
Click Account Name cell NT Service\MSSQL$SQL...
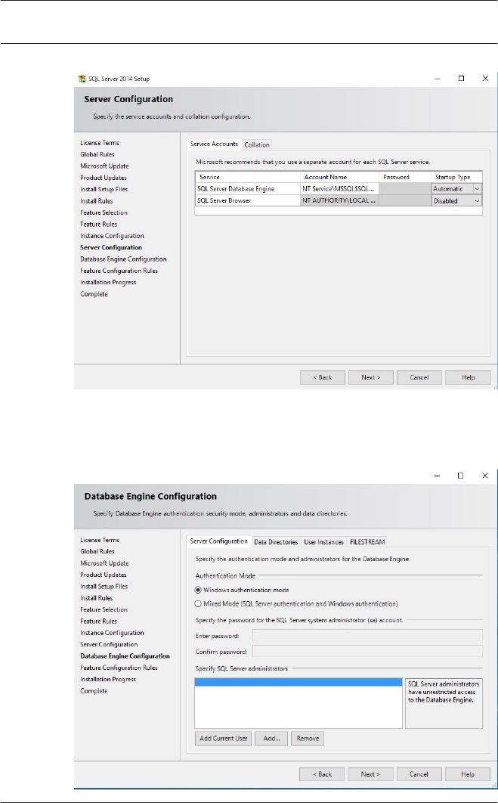tap(339, 189)
